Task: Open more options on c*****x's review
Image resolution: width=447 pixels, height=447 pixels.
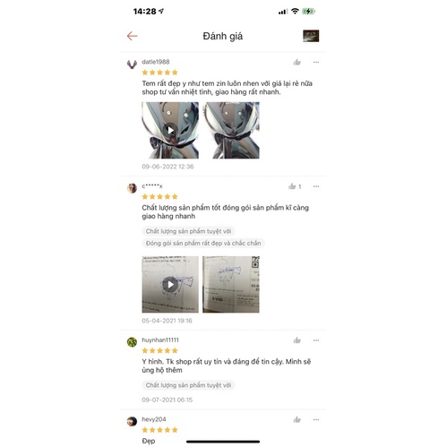Action: (316, 186)
